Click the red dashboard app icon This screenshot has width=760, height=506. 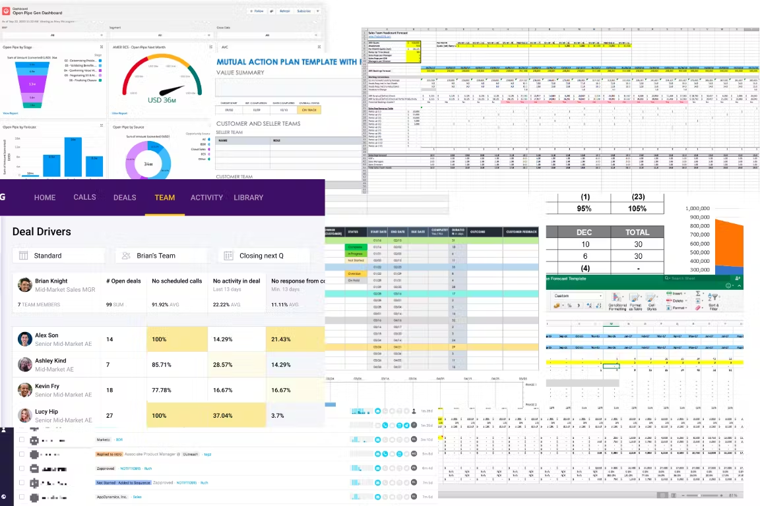(x=7, y=11)
